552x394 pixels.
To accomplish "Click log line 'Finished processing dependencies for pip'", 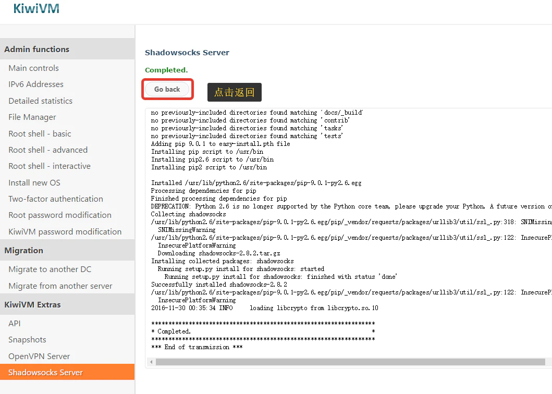I will (x=219, y=199).
